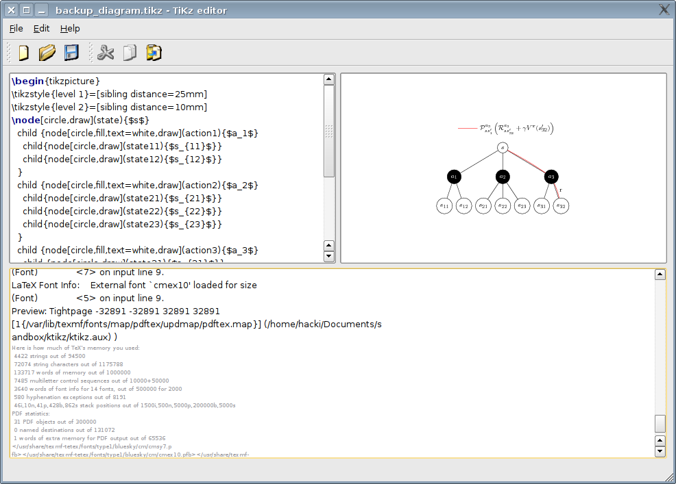Click the X icon at the title bar's right end
This screenshot has width=676, height=484.
[x=664, y=10]
